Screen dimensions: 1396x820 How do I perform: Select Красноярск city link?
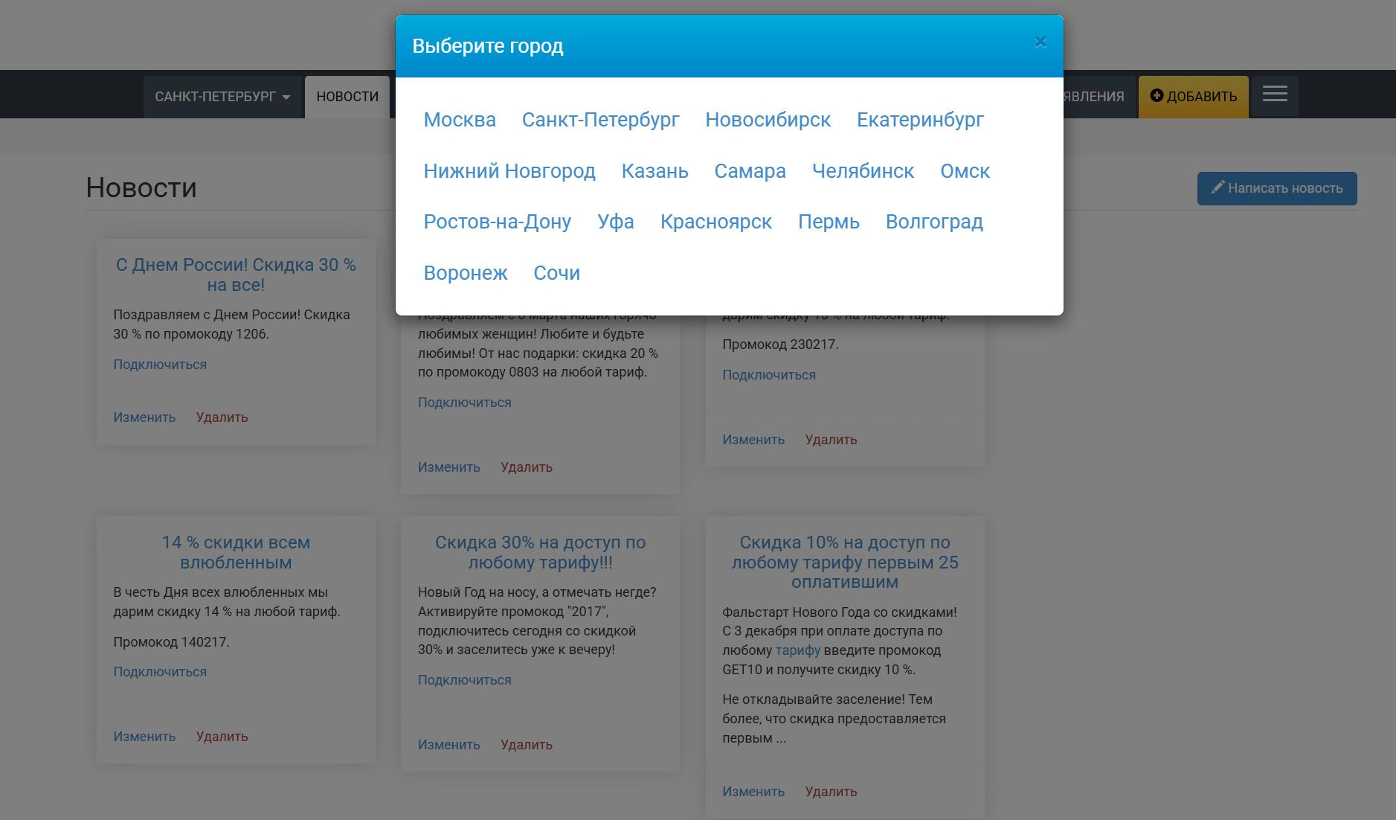tap(716, 222)
